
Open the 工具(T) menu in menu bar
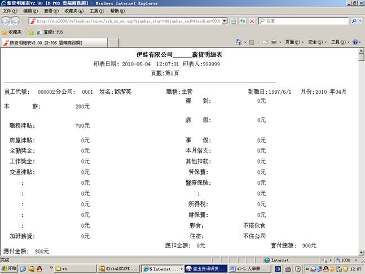click(97, 11)
